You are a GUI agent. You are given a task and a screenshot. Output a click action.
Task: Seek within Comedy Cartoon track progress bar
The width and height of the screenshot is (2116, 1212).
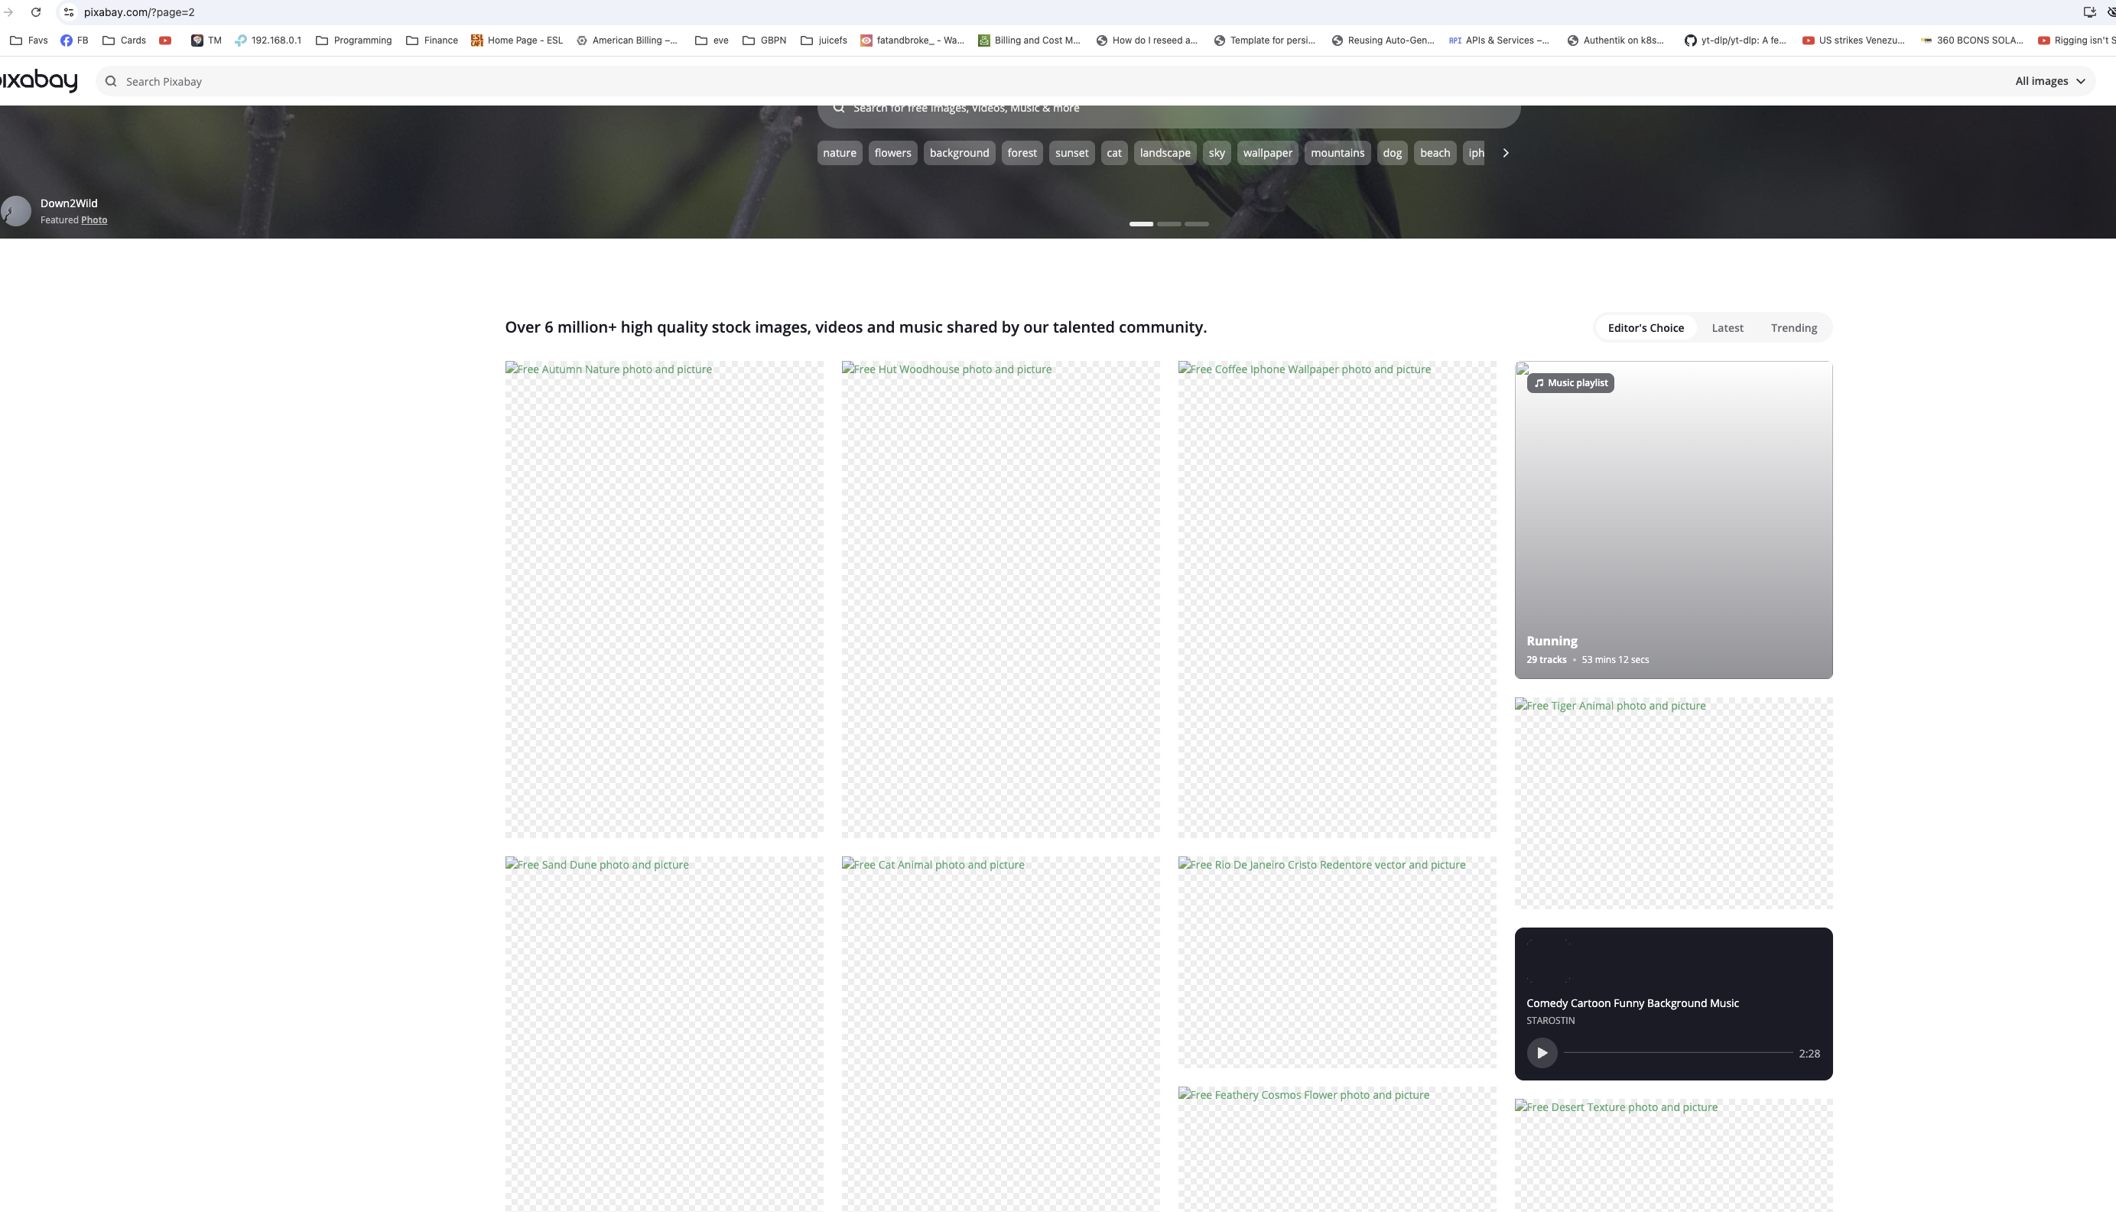tap(1678, 1053)
